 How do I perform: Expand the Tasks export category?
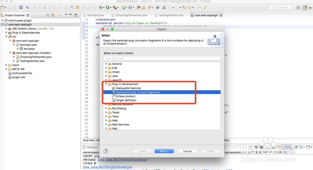click(x=106, y=112)
